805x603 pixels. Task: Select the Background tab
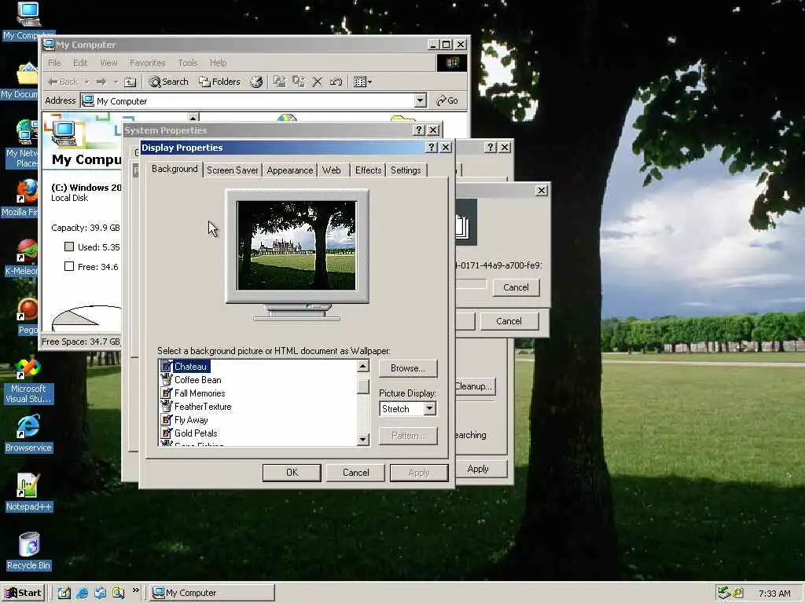pos(175,169)
